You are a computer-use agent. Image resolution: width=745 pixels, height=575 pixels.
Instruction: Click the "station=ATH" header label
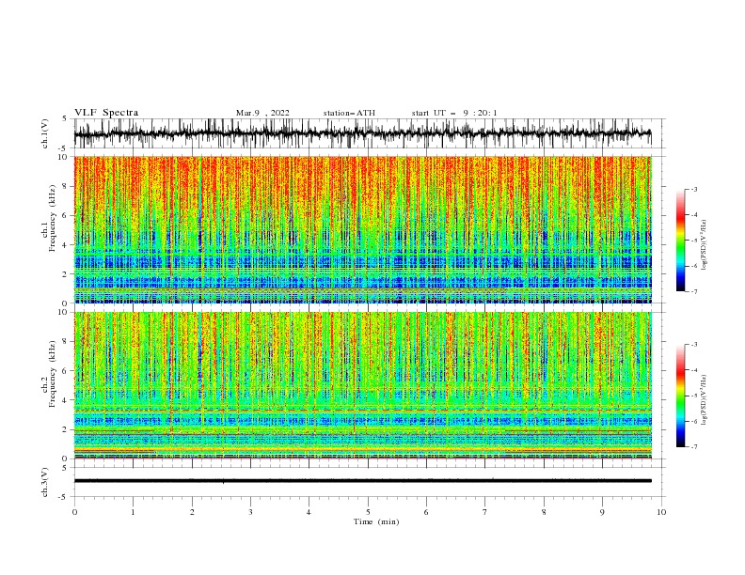(x=349, y=113)
